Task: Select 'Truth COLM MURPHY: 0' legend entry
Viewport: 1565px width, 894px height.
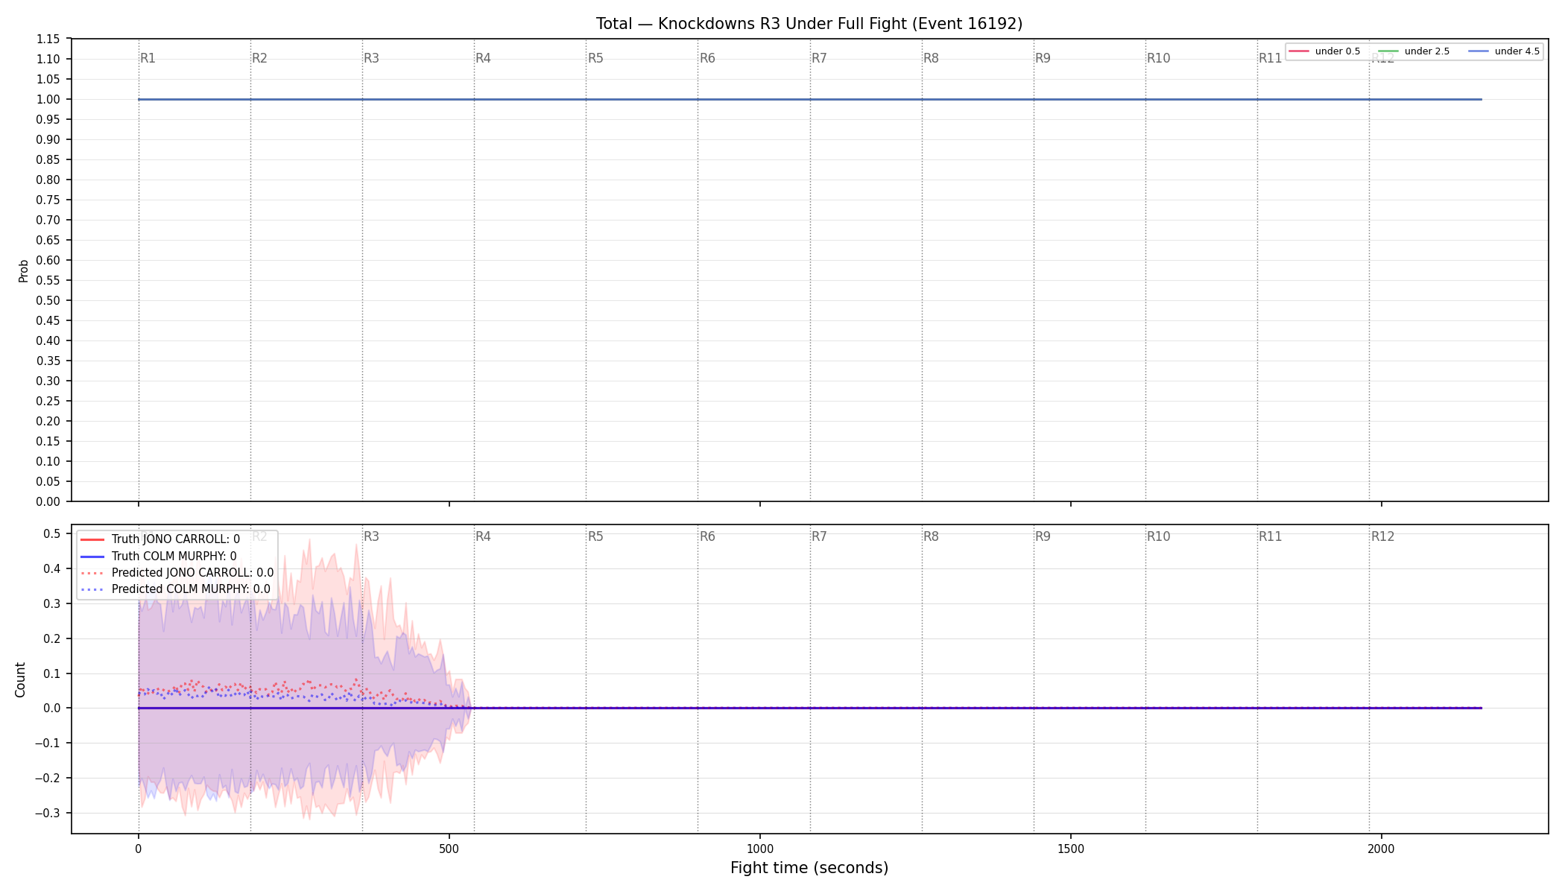Action: click(159, 557)
